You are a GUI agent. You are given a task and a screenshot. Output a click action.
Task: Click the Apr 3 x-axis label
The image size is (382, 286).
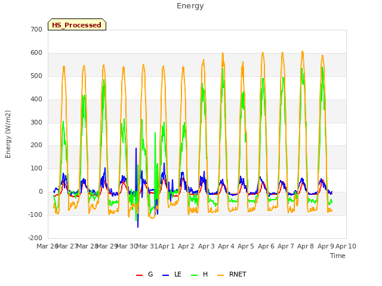coord(207,246)
